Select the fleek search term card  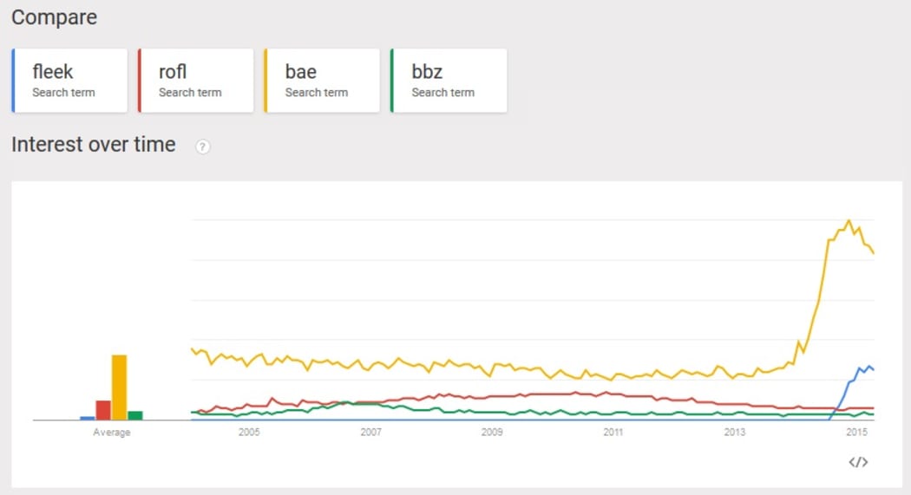click(69, 81)
